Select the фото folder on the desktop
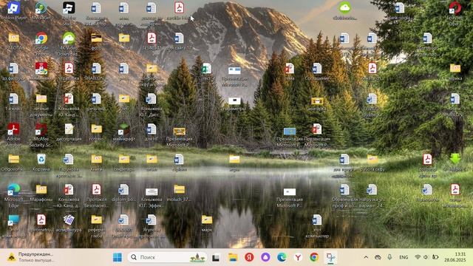 tap(97, 38)
